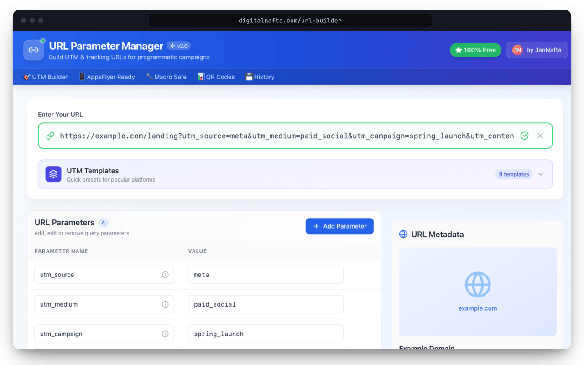Show info for the utm_medium parameter

point(165,304)
